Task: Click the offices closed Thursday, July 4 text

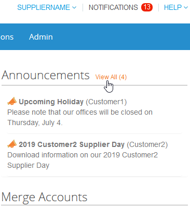Action: coord(80,117)
